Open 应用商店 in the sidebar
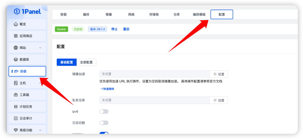The width and height of the screenshot is (303, 139). [x=27, y=36]
